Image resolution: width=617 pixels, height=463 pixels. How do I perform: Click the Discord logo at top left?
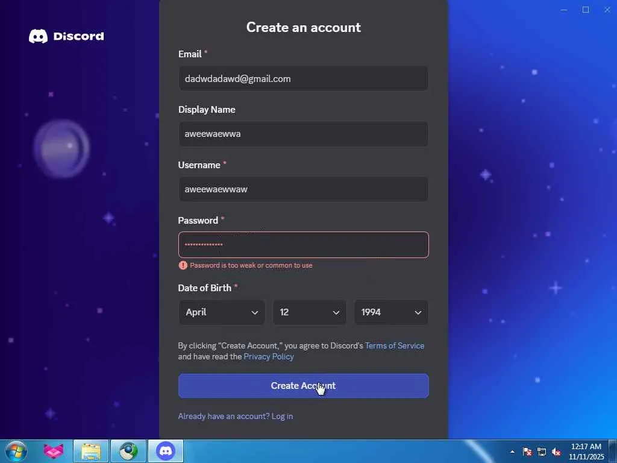tap(66, 36)
